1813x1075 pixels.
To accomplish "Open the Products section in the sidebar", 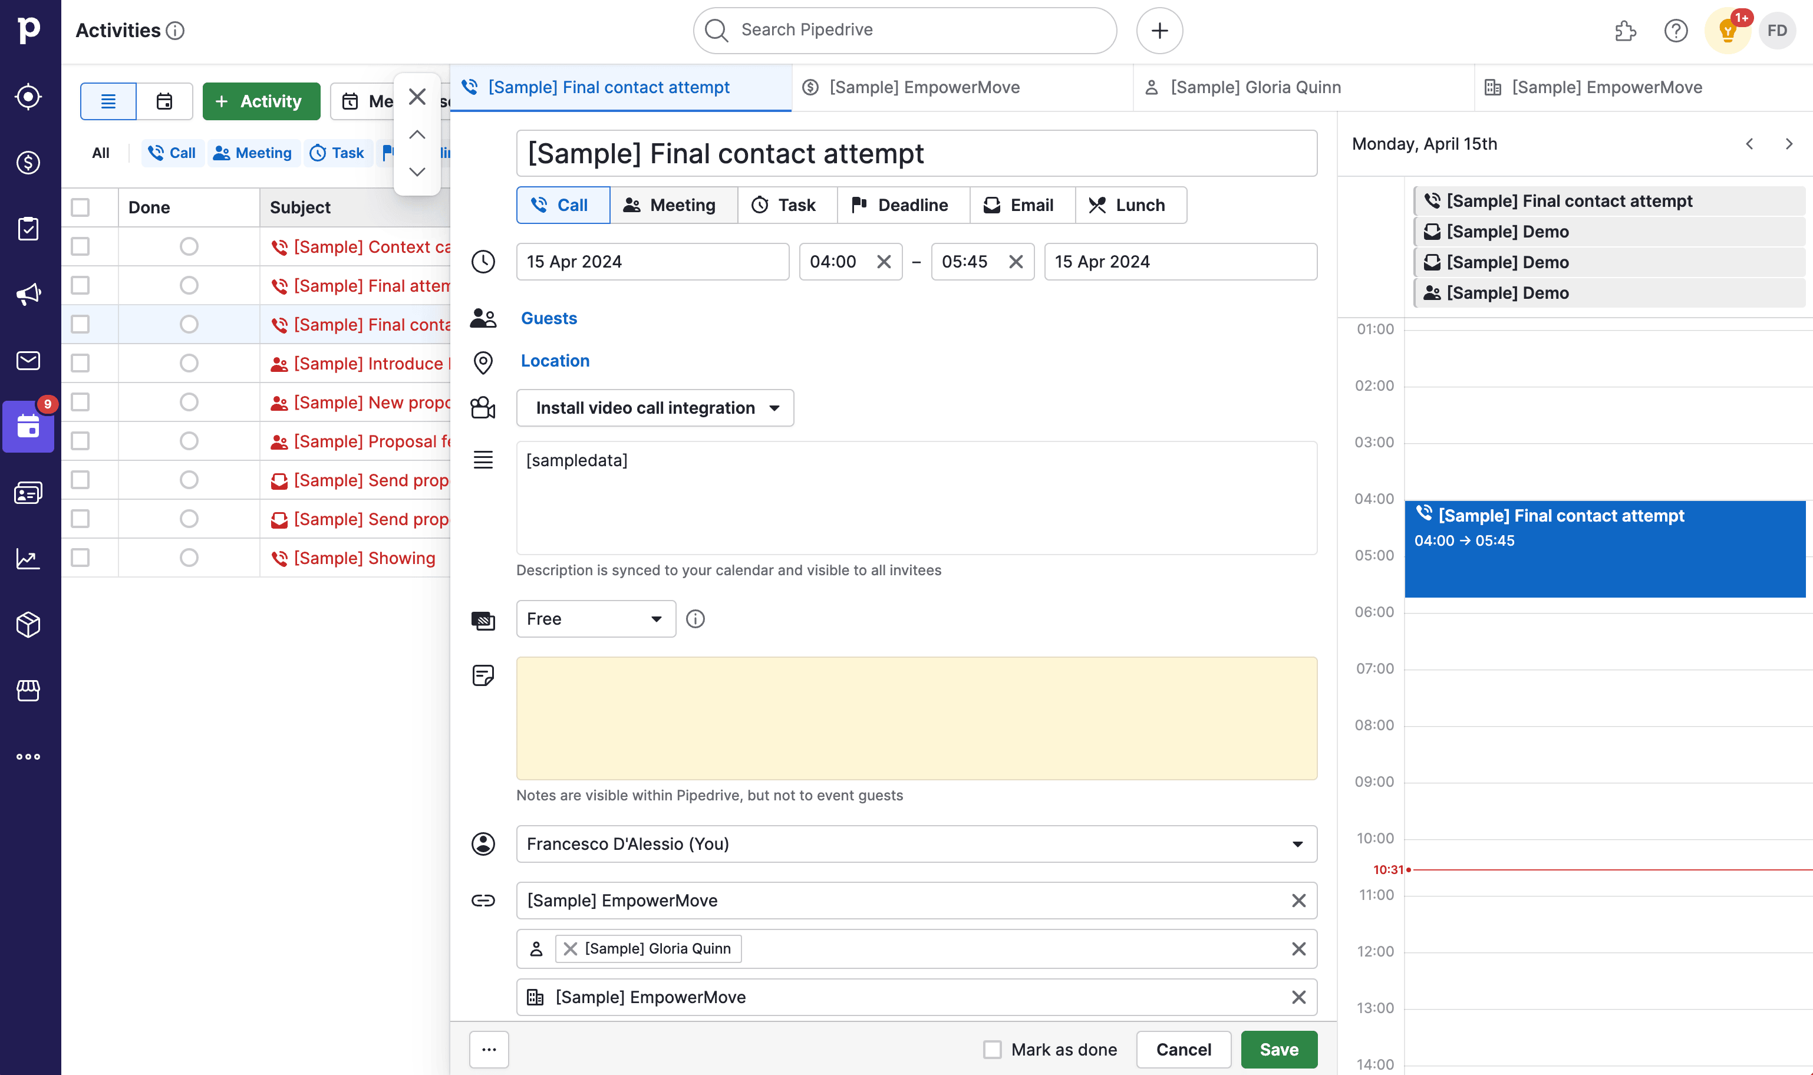I will pyautogui.click(x=28, y=624).
